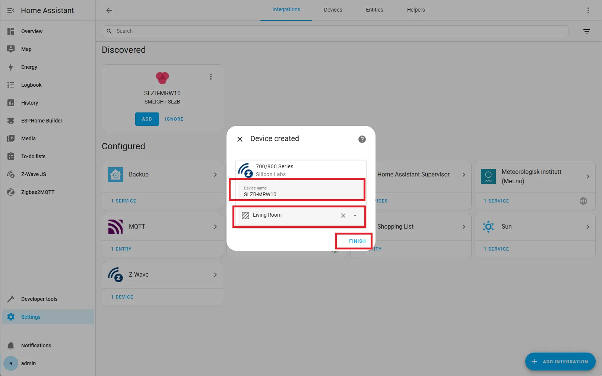Switch to the Helpers tab

pos(416,10)
